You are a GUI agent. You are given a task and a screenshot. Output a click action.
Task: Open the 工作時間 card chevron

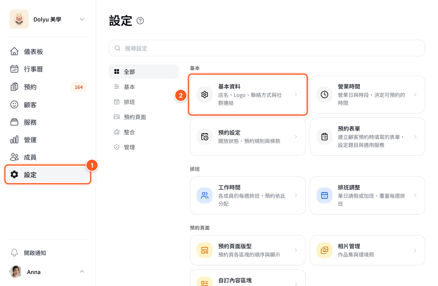[x=296, y=195]
